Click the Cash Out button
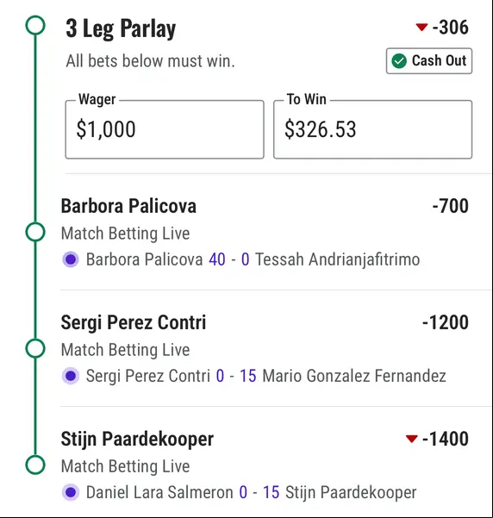493x518 pixels. pyautogui.click(x=429, y=61)
